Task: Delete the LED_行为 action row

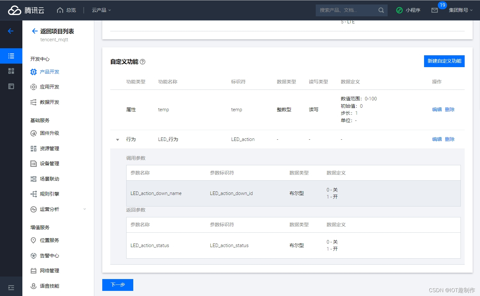Action: (x=450, y=139)
